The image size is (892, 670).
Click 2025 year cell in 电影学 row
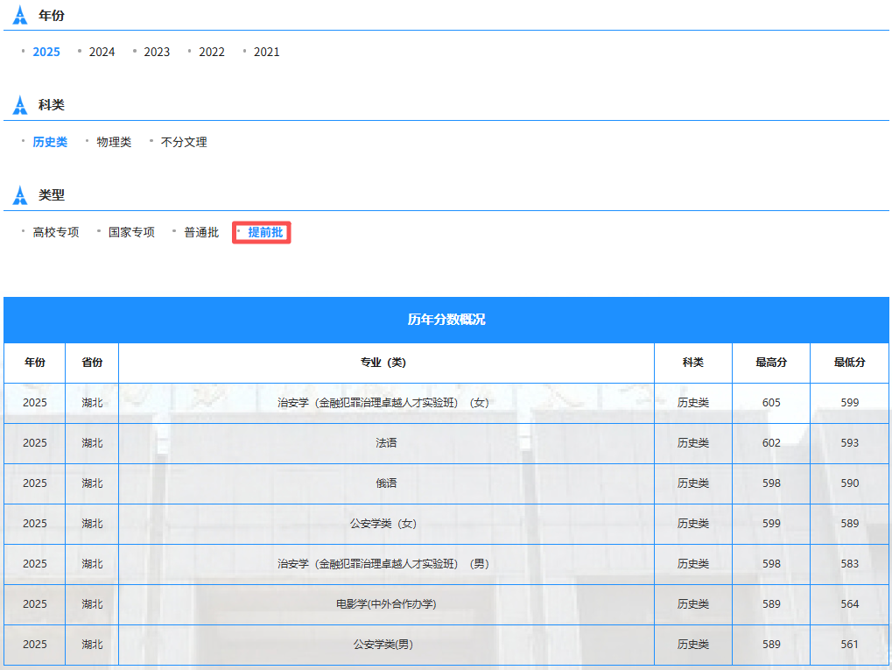[x=35, y=605]
